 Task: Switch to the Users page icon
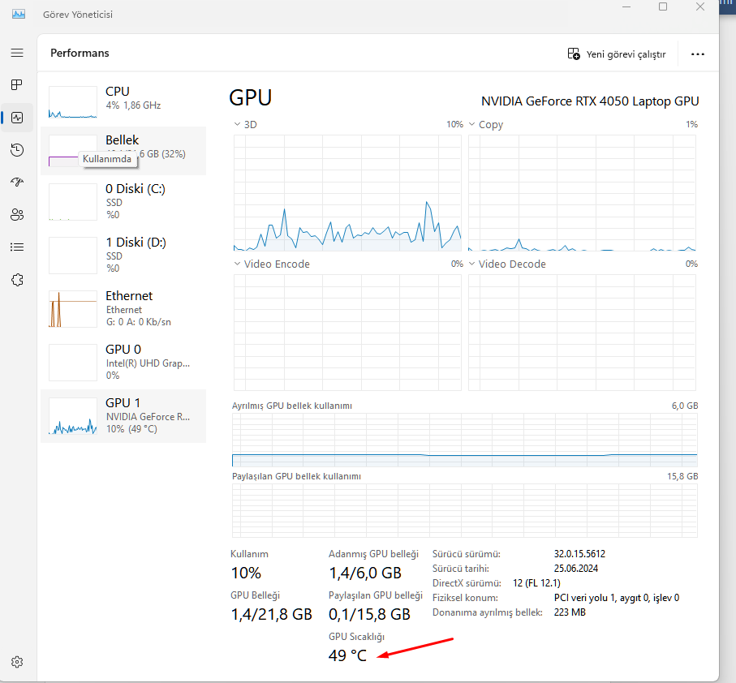(17, 215)
